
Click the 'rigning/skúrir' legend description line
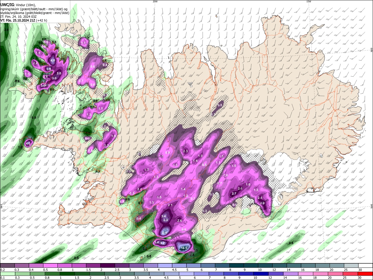(34, 9)
